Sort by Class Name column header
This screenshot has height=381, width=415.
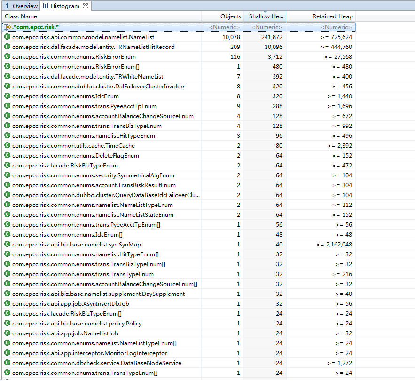coord(102,16)
